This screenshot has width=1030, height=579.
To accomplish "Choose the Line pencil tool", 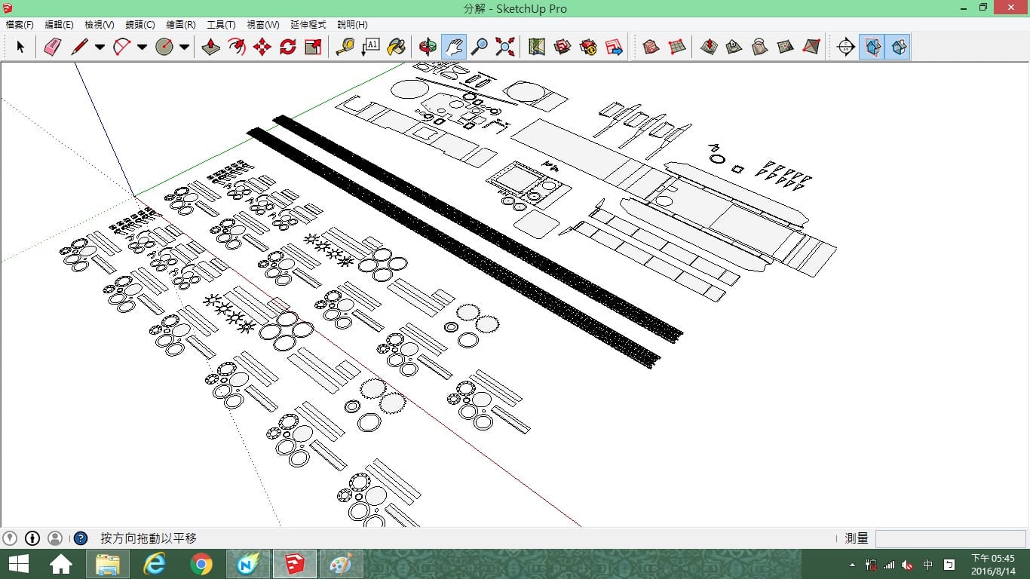I will click(x=79, y=47).
